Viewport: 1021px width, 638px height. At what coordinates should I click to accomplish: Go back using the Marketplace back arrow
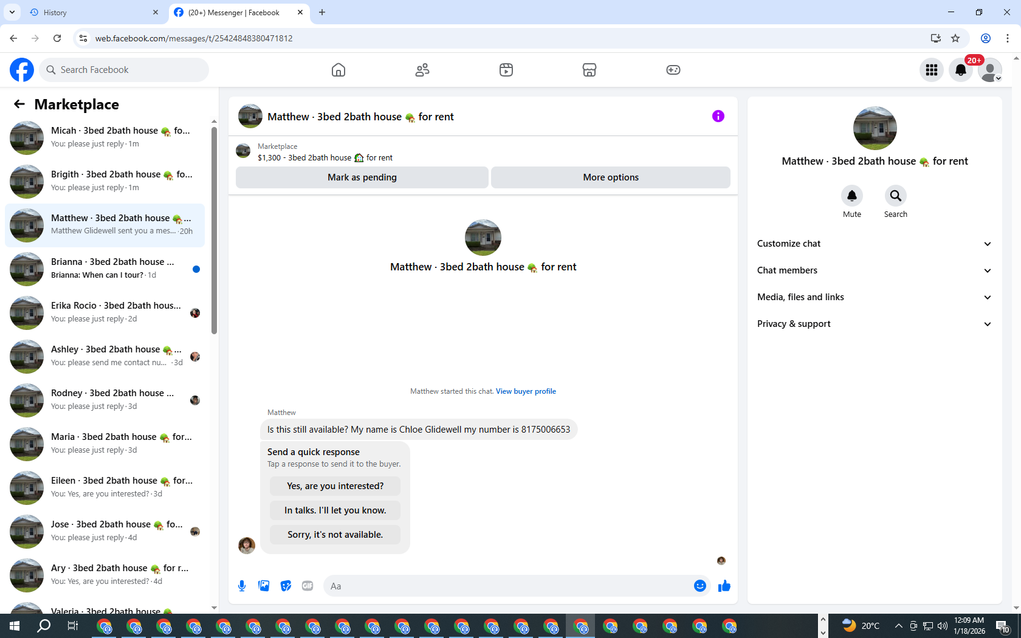(19, 104)
